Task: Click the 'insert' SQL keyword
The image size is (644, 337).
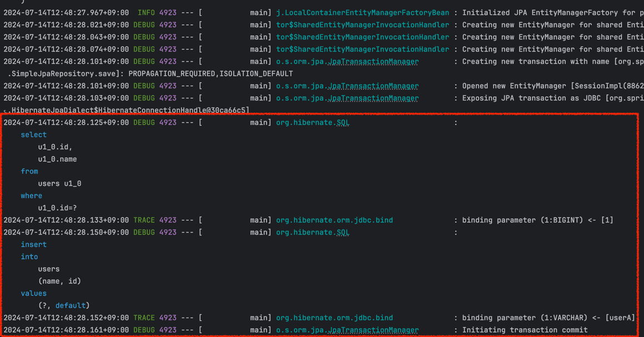Action: pos(34,244)
